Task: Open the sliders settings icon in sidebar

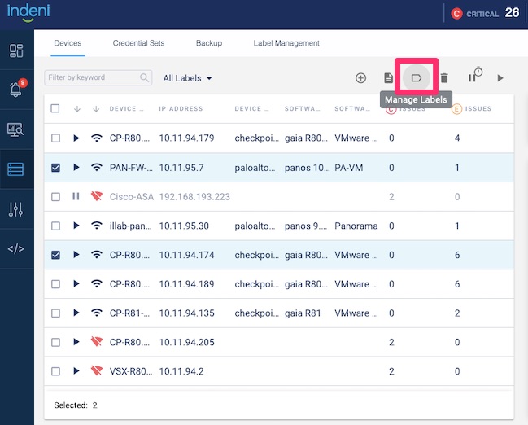Action: (16, 209)
